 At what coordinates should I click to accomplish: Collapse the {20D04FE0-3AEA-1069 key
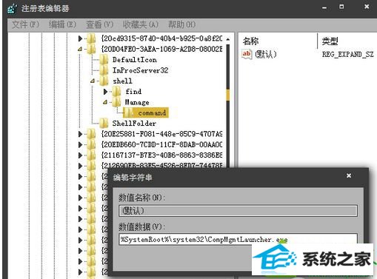(80, 49)
